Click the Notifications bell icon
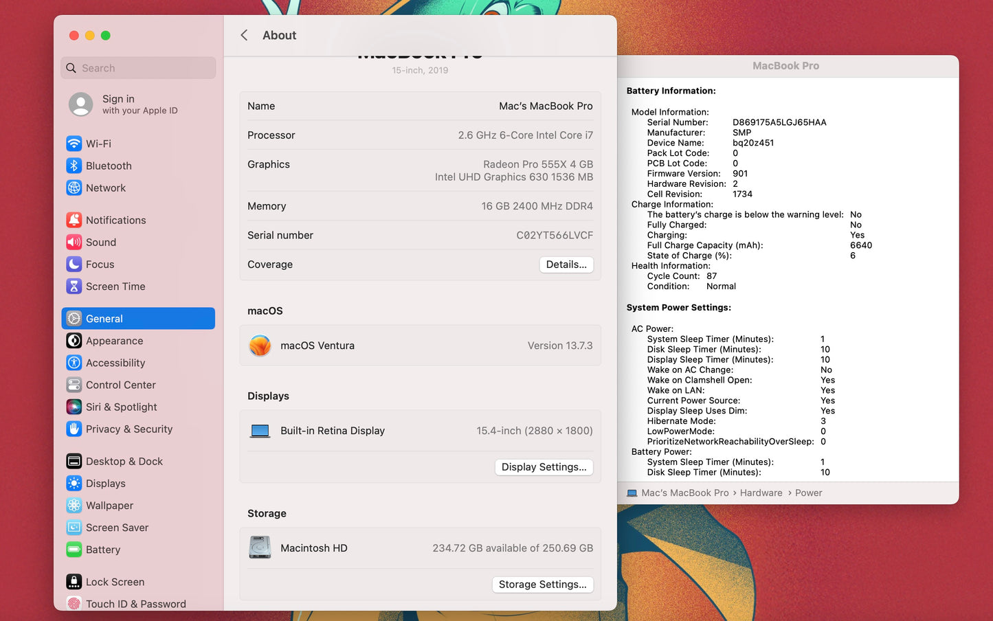 74,220
